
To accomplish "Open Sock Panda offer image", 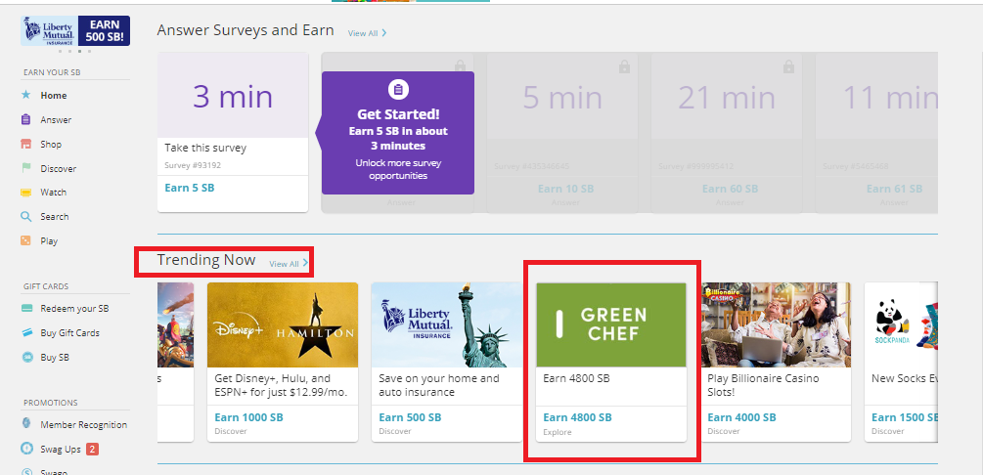I will (902, 324).
